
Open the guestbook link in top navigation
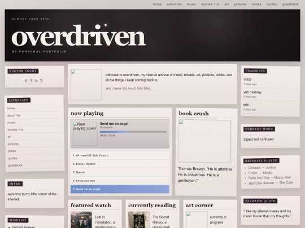[290, 4]
